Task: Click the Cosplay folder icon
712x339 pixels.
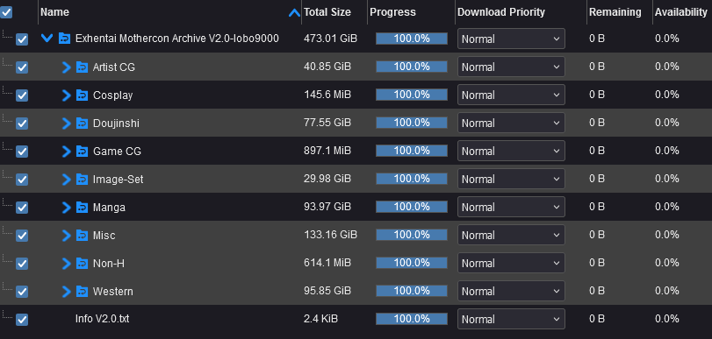Action: click(x=82, y=95)
